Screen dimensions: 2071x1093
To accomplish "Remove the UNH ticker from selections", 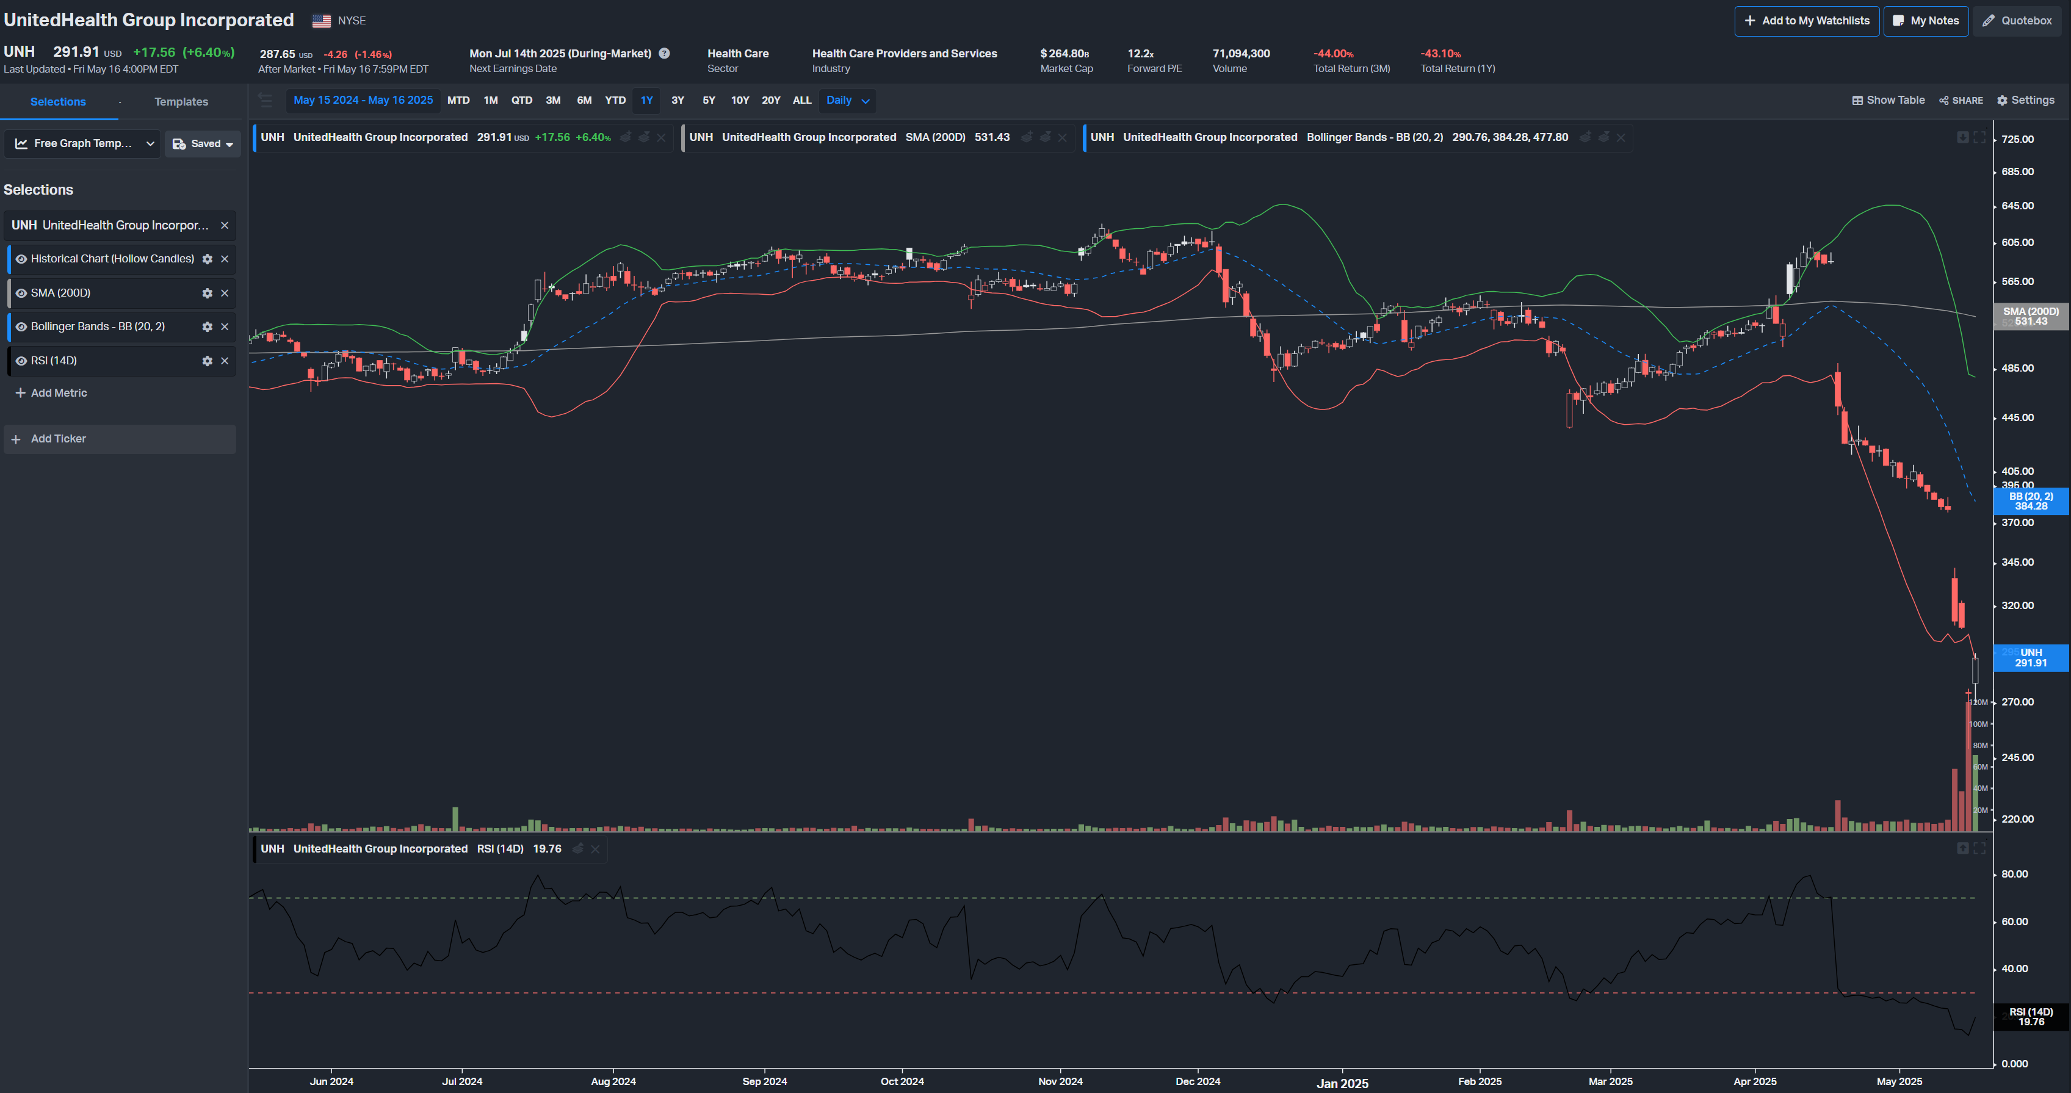I will (x=225, y=226).
